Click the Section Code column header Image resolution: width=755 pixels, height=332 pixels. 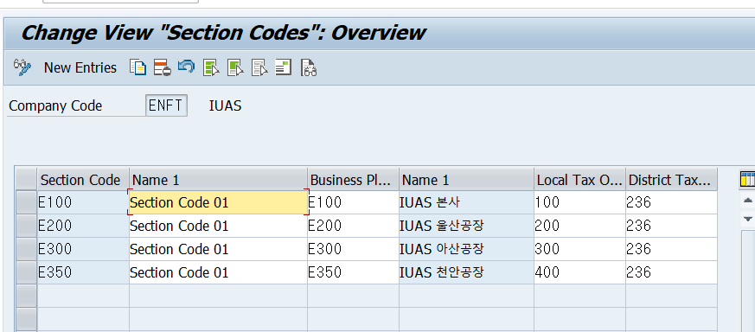pos(83,180)
